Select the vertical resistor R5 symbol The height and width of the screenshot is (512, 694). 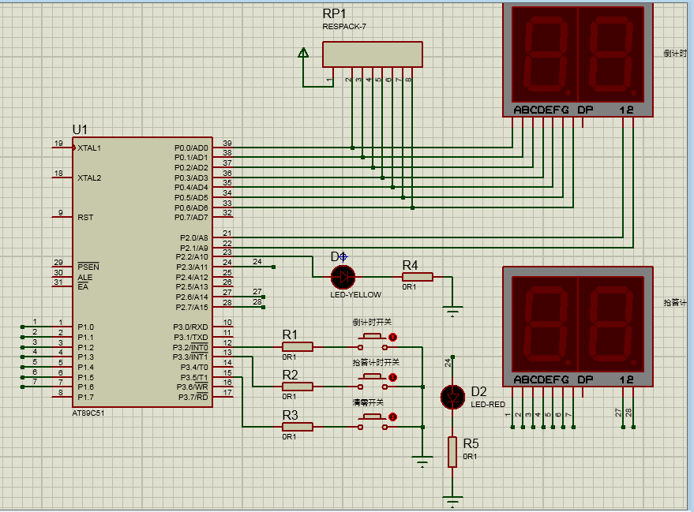[452, 452]
